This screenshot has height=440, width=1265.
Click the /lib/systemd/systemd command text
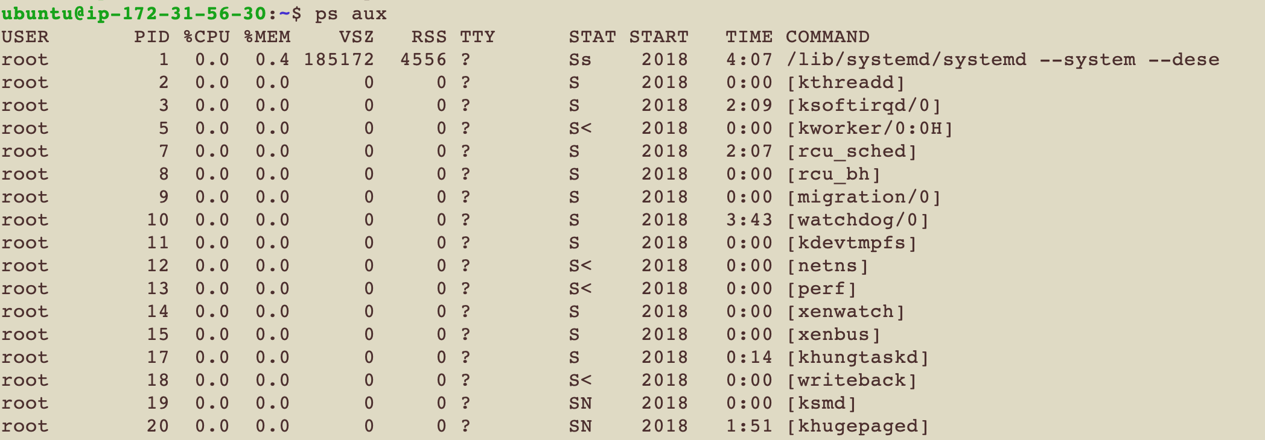click(906, 60)
